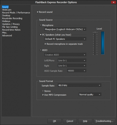Screen dimensions: 117x125
Task: Open the Logitech Webcam microphone dropdown
Action: pos(65,29)
